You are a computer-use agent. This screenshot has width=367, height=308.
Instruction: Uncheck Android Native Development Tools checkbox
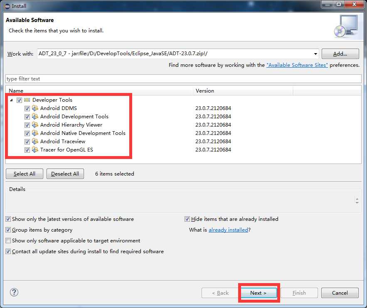tap(27, 133)
